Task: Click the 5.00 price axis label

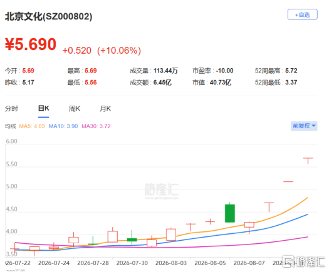Action: [11, 186]
